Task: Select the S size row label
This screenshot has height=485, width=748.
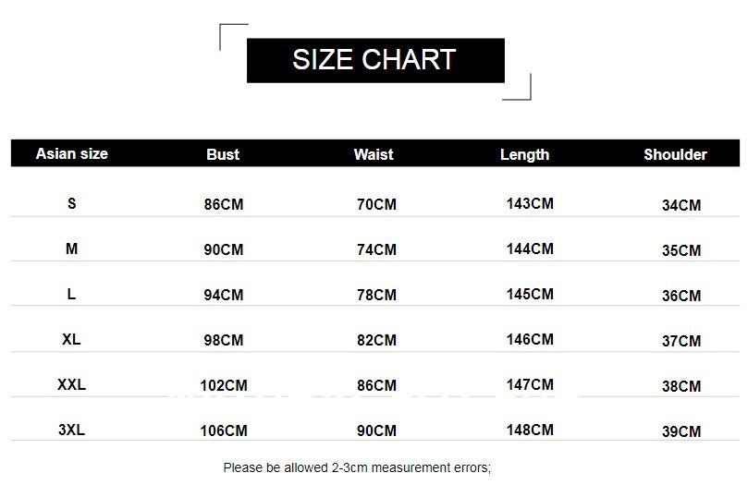Action: click(72, 202)
